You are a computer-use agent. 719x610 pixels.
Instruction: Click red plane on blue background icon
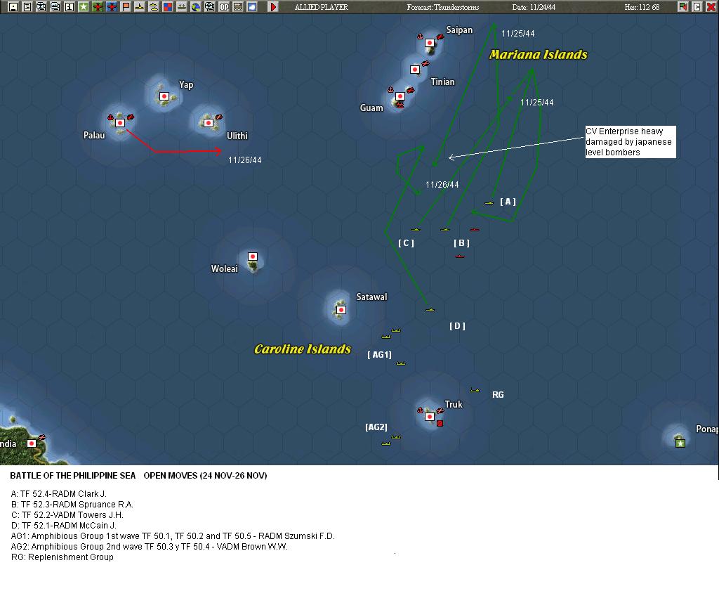(x=112, y=7)
